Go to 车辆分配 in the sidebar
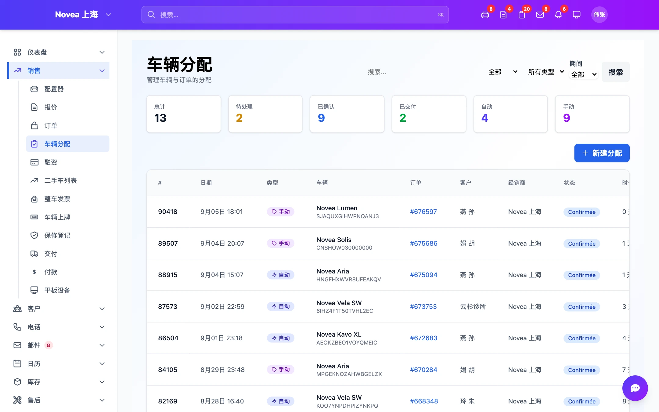Viewport: 659px width, 412px height. (x=68, y=144)
